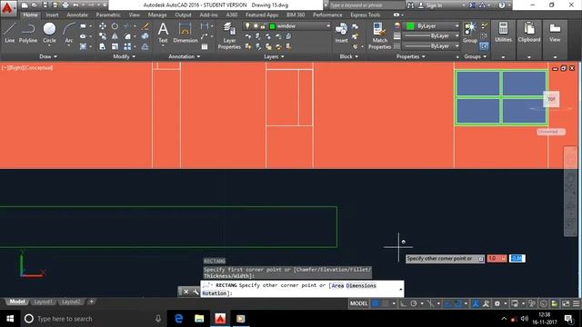Toggle polar tracking in status bar

click(414, 303)
